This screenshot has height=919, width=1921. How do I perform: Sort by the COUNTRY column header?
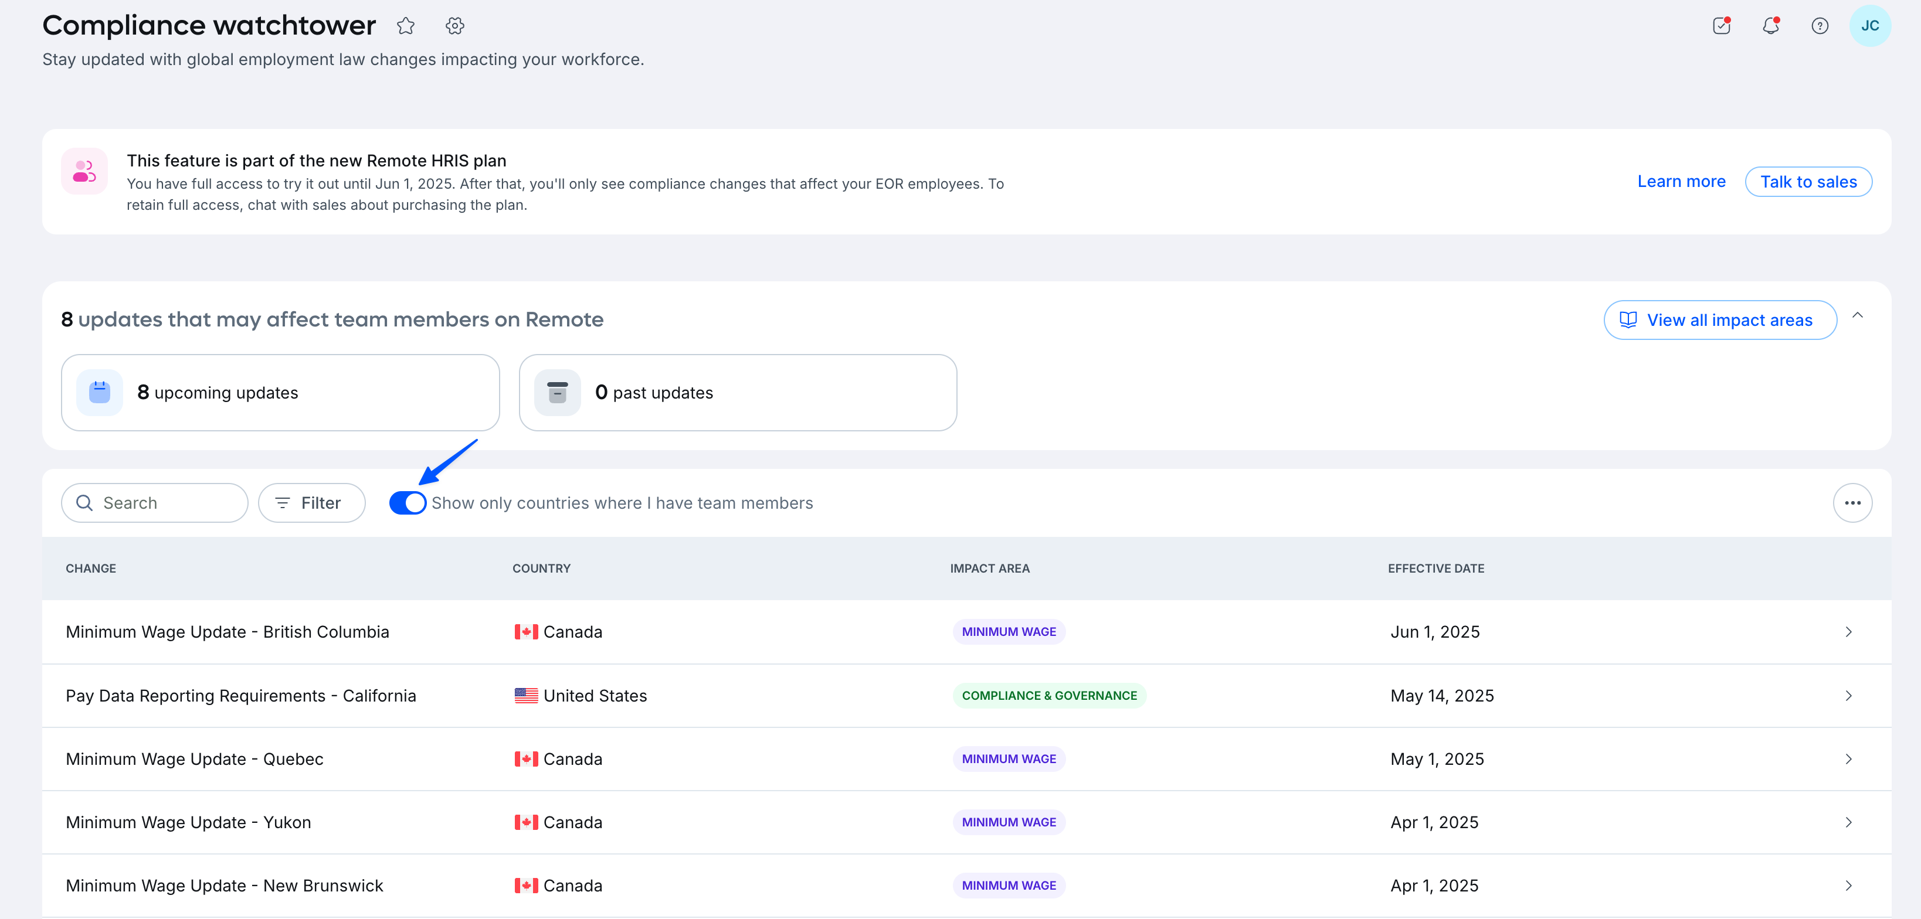click(541, 569)
